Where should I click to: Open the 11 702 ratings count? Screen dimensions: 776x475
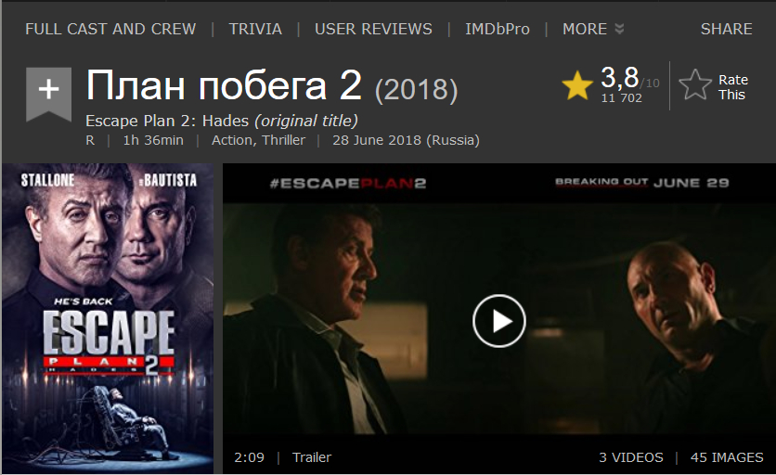click(622, 98)
